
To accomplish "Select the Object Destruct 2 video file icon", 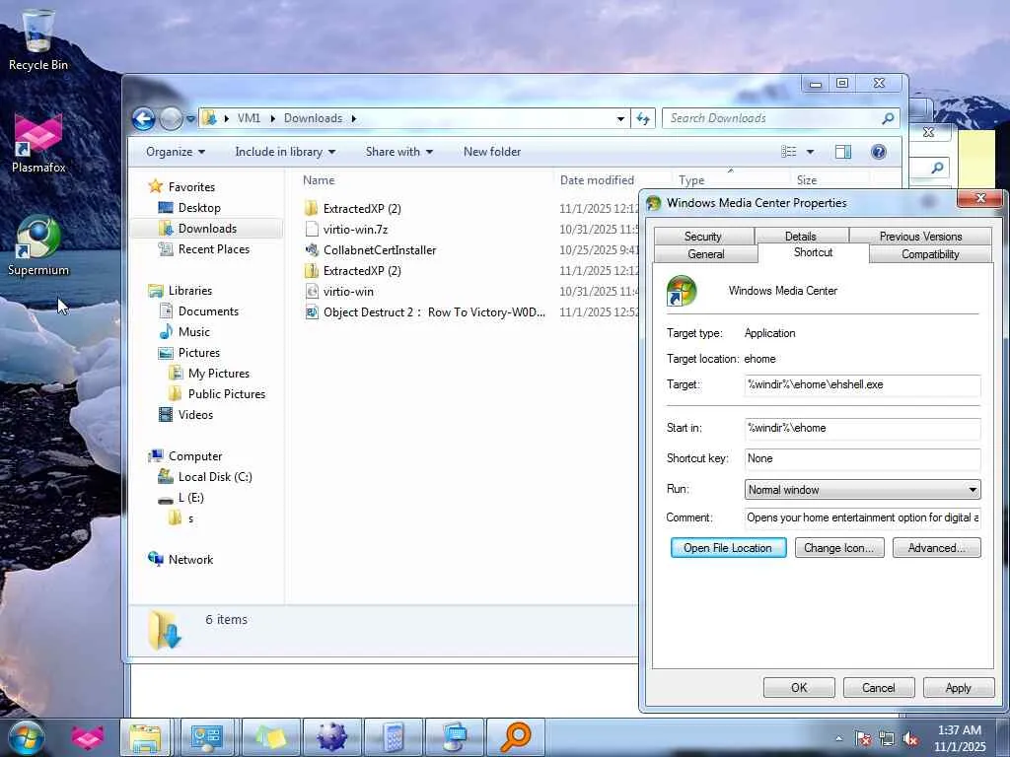I will tap(312, 312).
